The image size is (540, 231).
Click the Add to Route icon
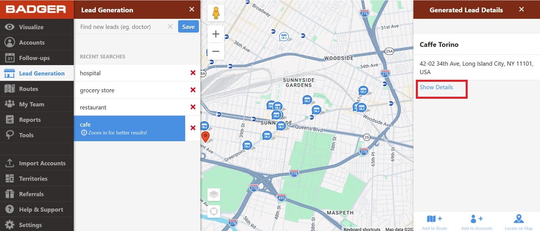coord(434,220)
